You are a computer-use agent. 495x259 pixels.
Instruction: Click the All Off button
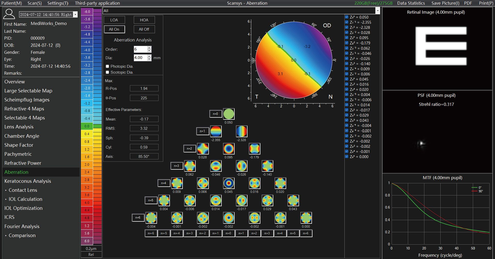(x=144, y=29)
